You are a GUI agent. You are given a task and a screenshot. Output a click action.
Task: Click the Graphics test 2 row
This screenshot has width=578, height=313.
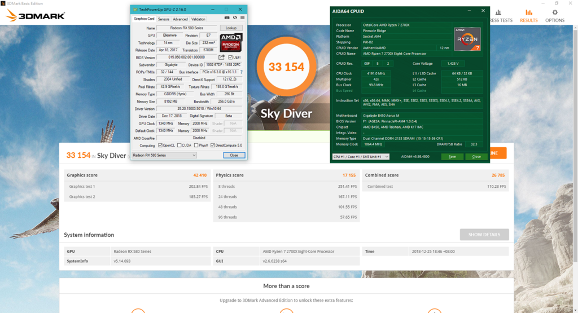[x=137, y=197]
